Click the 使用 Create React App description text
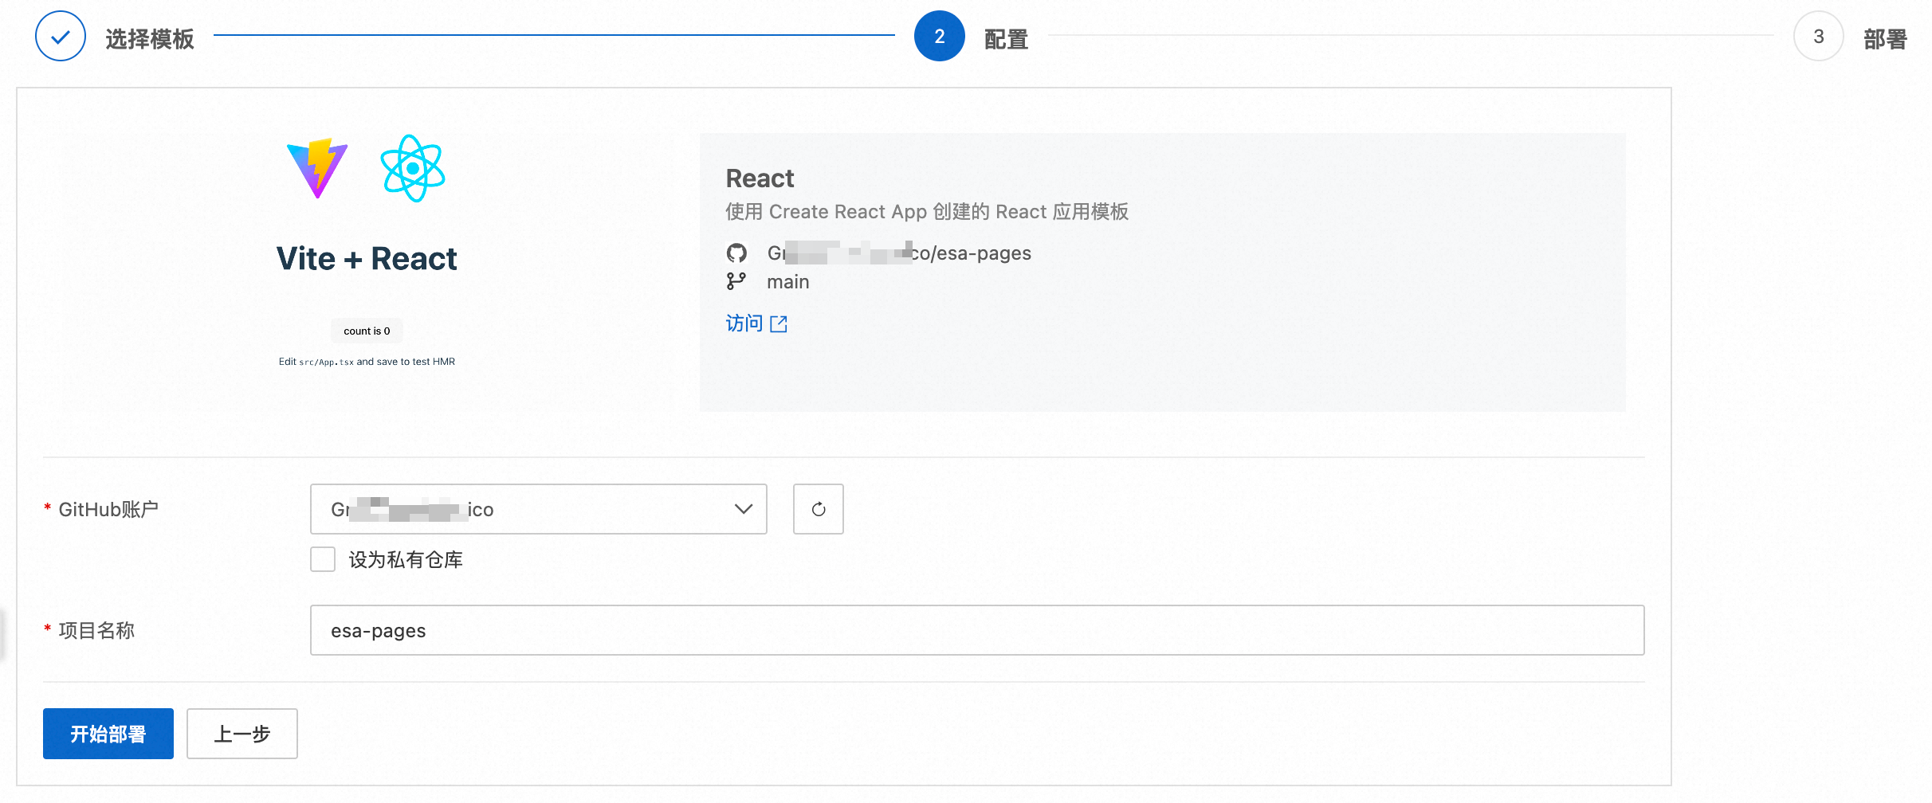 (927, 212)
